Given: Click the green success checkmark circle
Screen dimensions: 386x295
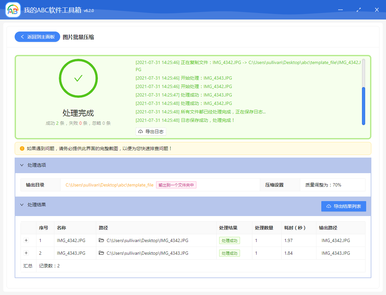Looking at the screenshot, I should point(78,78).
